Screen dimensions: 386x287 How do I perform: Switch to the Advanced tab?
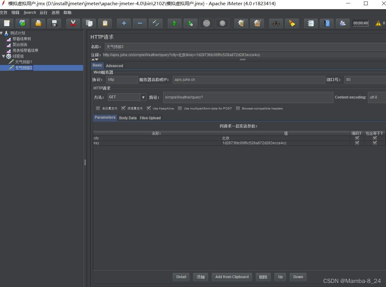114,66
